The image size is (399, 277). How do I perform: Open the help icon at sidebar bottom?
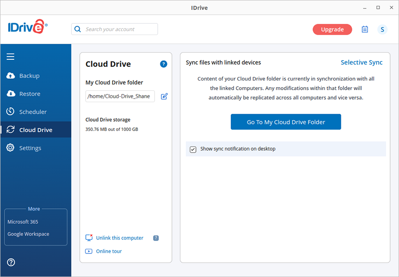(x=11, y=262)
